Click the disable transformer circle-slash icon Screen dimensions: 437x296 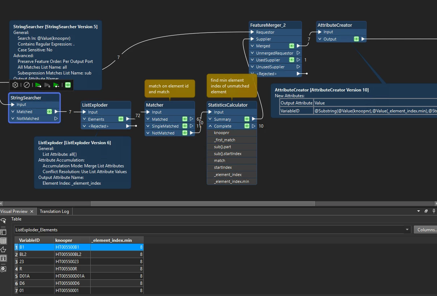click(x=27, y=85)
